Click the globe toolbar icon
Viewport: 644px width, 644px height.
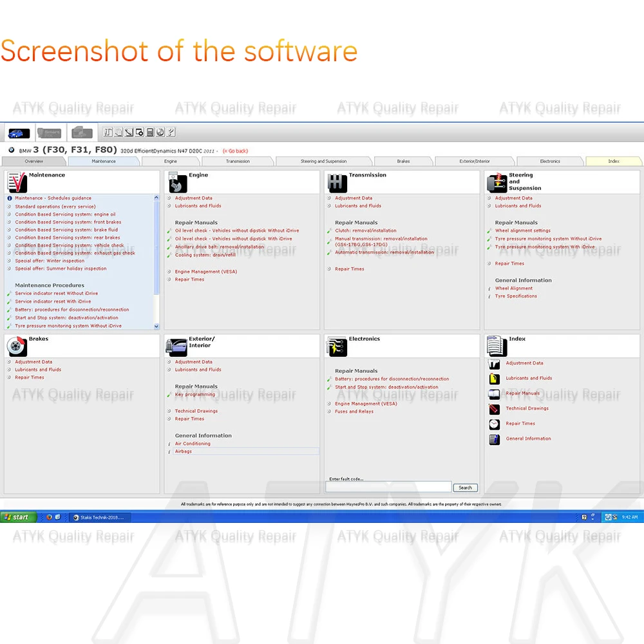[160, 132]
